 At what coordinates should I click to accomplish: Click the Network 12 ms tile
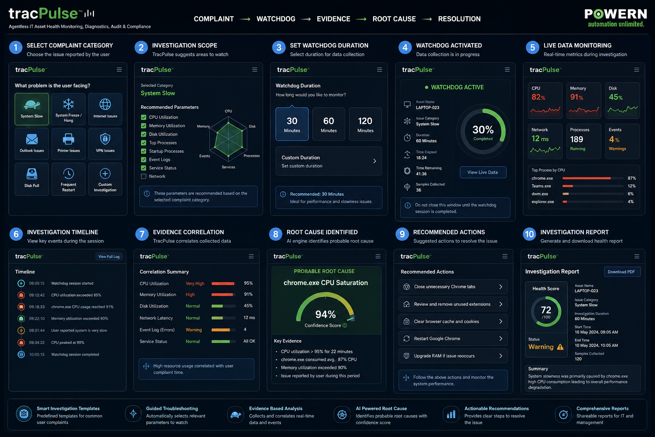pos(545,141)
